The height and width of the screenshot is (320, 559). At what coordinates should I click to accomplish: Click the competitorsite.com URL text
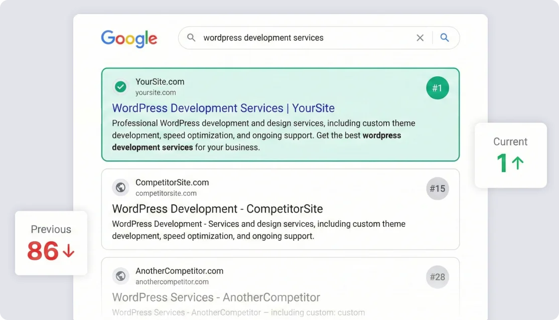tap(166, 193)
